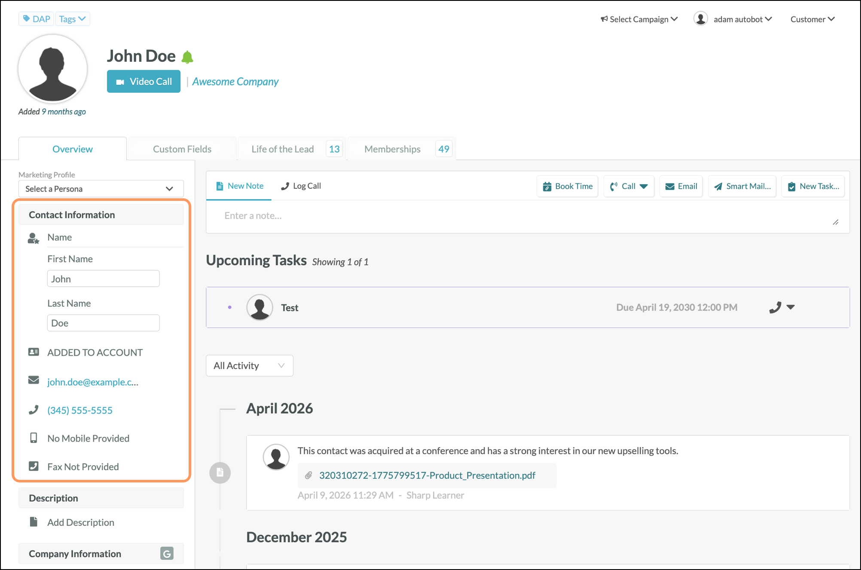Select the New Note tab
Viewport: 861px width, 570px height.
(x=239, y=186)
